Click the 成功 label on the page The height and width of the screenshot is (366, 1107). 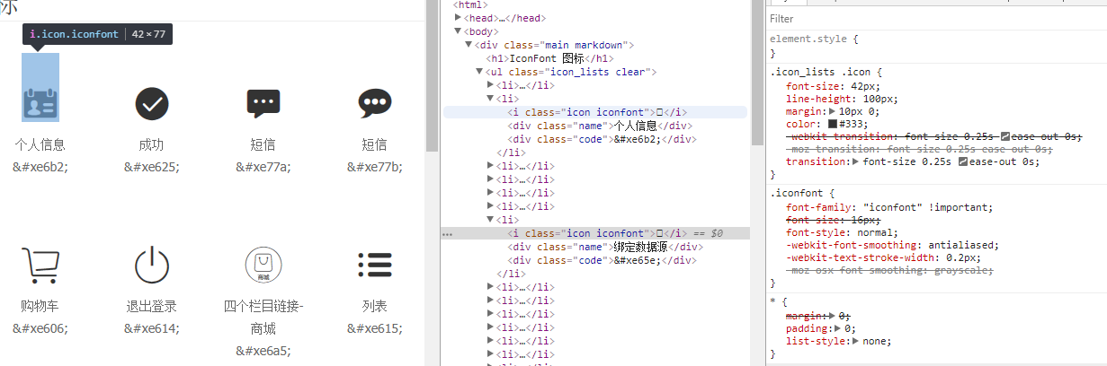(x=152, y=144)
